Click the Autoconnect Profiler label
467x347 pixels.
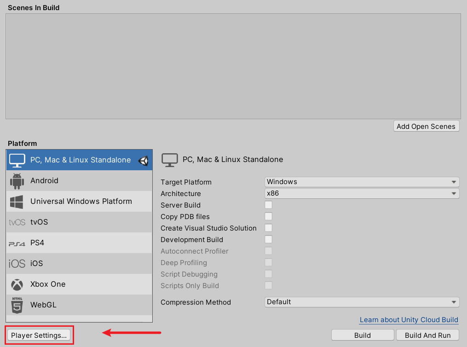195,251
